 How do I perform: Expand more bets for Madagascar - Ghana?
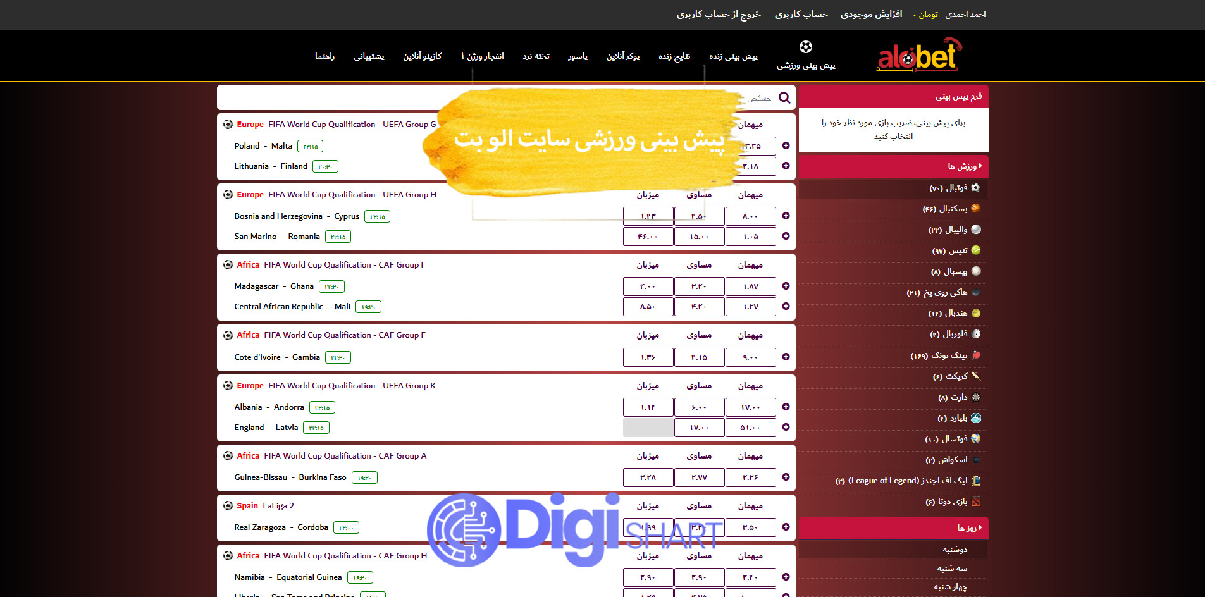(x=786, y=286)
